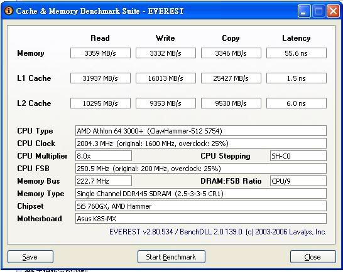Close window using the red X button
The image size is (343, 272).
pyautogui.click(x=333, y=11)
